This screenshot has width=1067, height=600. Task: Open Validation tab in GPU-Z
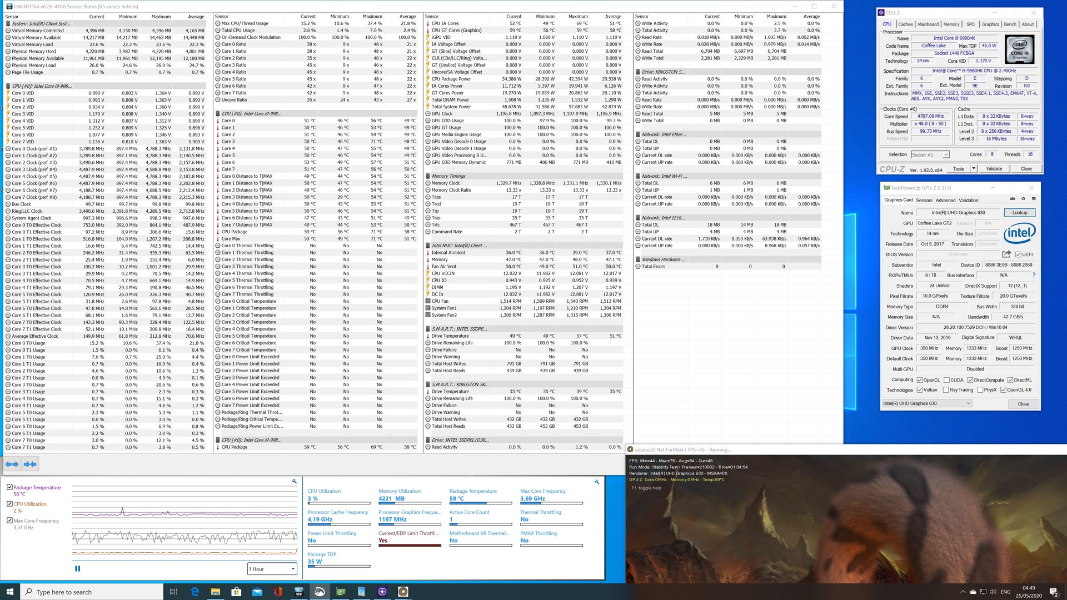pyautogui.click(x=968, y=200)
